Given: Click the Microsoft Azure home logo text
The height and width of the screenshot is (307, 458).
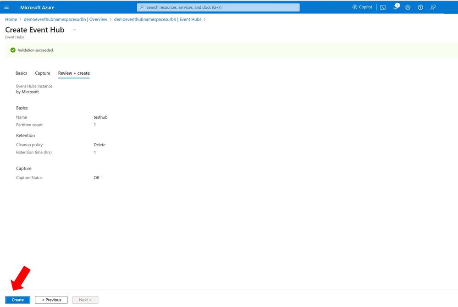Looking at the screenshot, I should [x=37, y=8].
